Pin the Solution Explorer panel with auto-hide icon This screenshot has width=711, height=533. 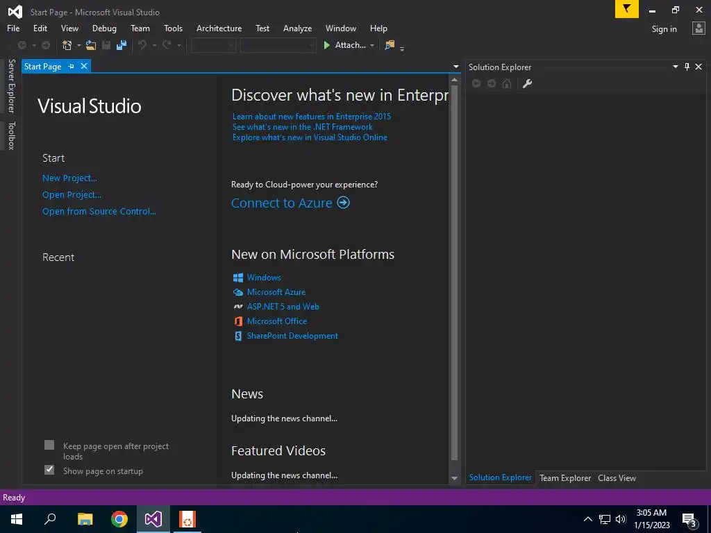687,67
